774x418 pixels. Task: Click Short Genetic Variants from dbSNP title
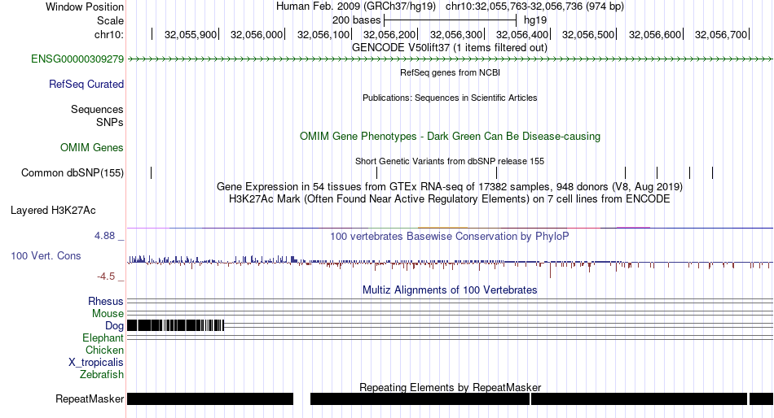pos(450,161)
